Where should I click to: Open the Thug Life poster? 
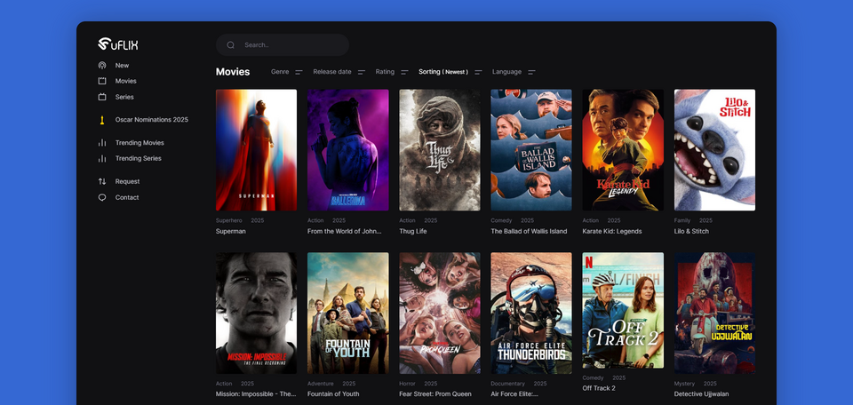coord(440,150)
